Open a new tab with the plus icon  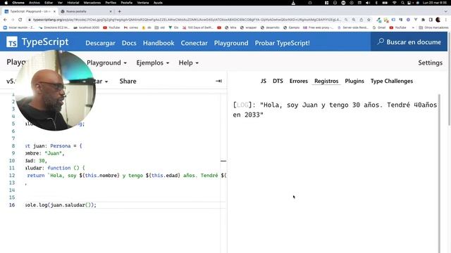pos(119,11)
